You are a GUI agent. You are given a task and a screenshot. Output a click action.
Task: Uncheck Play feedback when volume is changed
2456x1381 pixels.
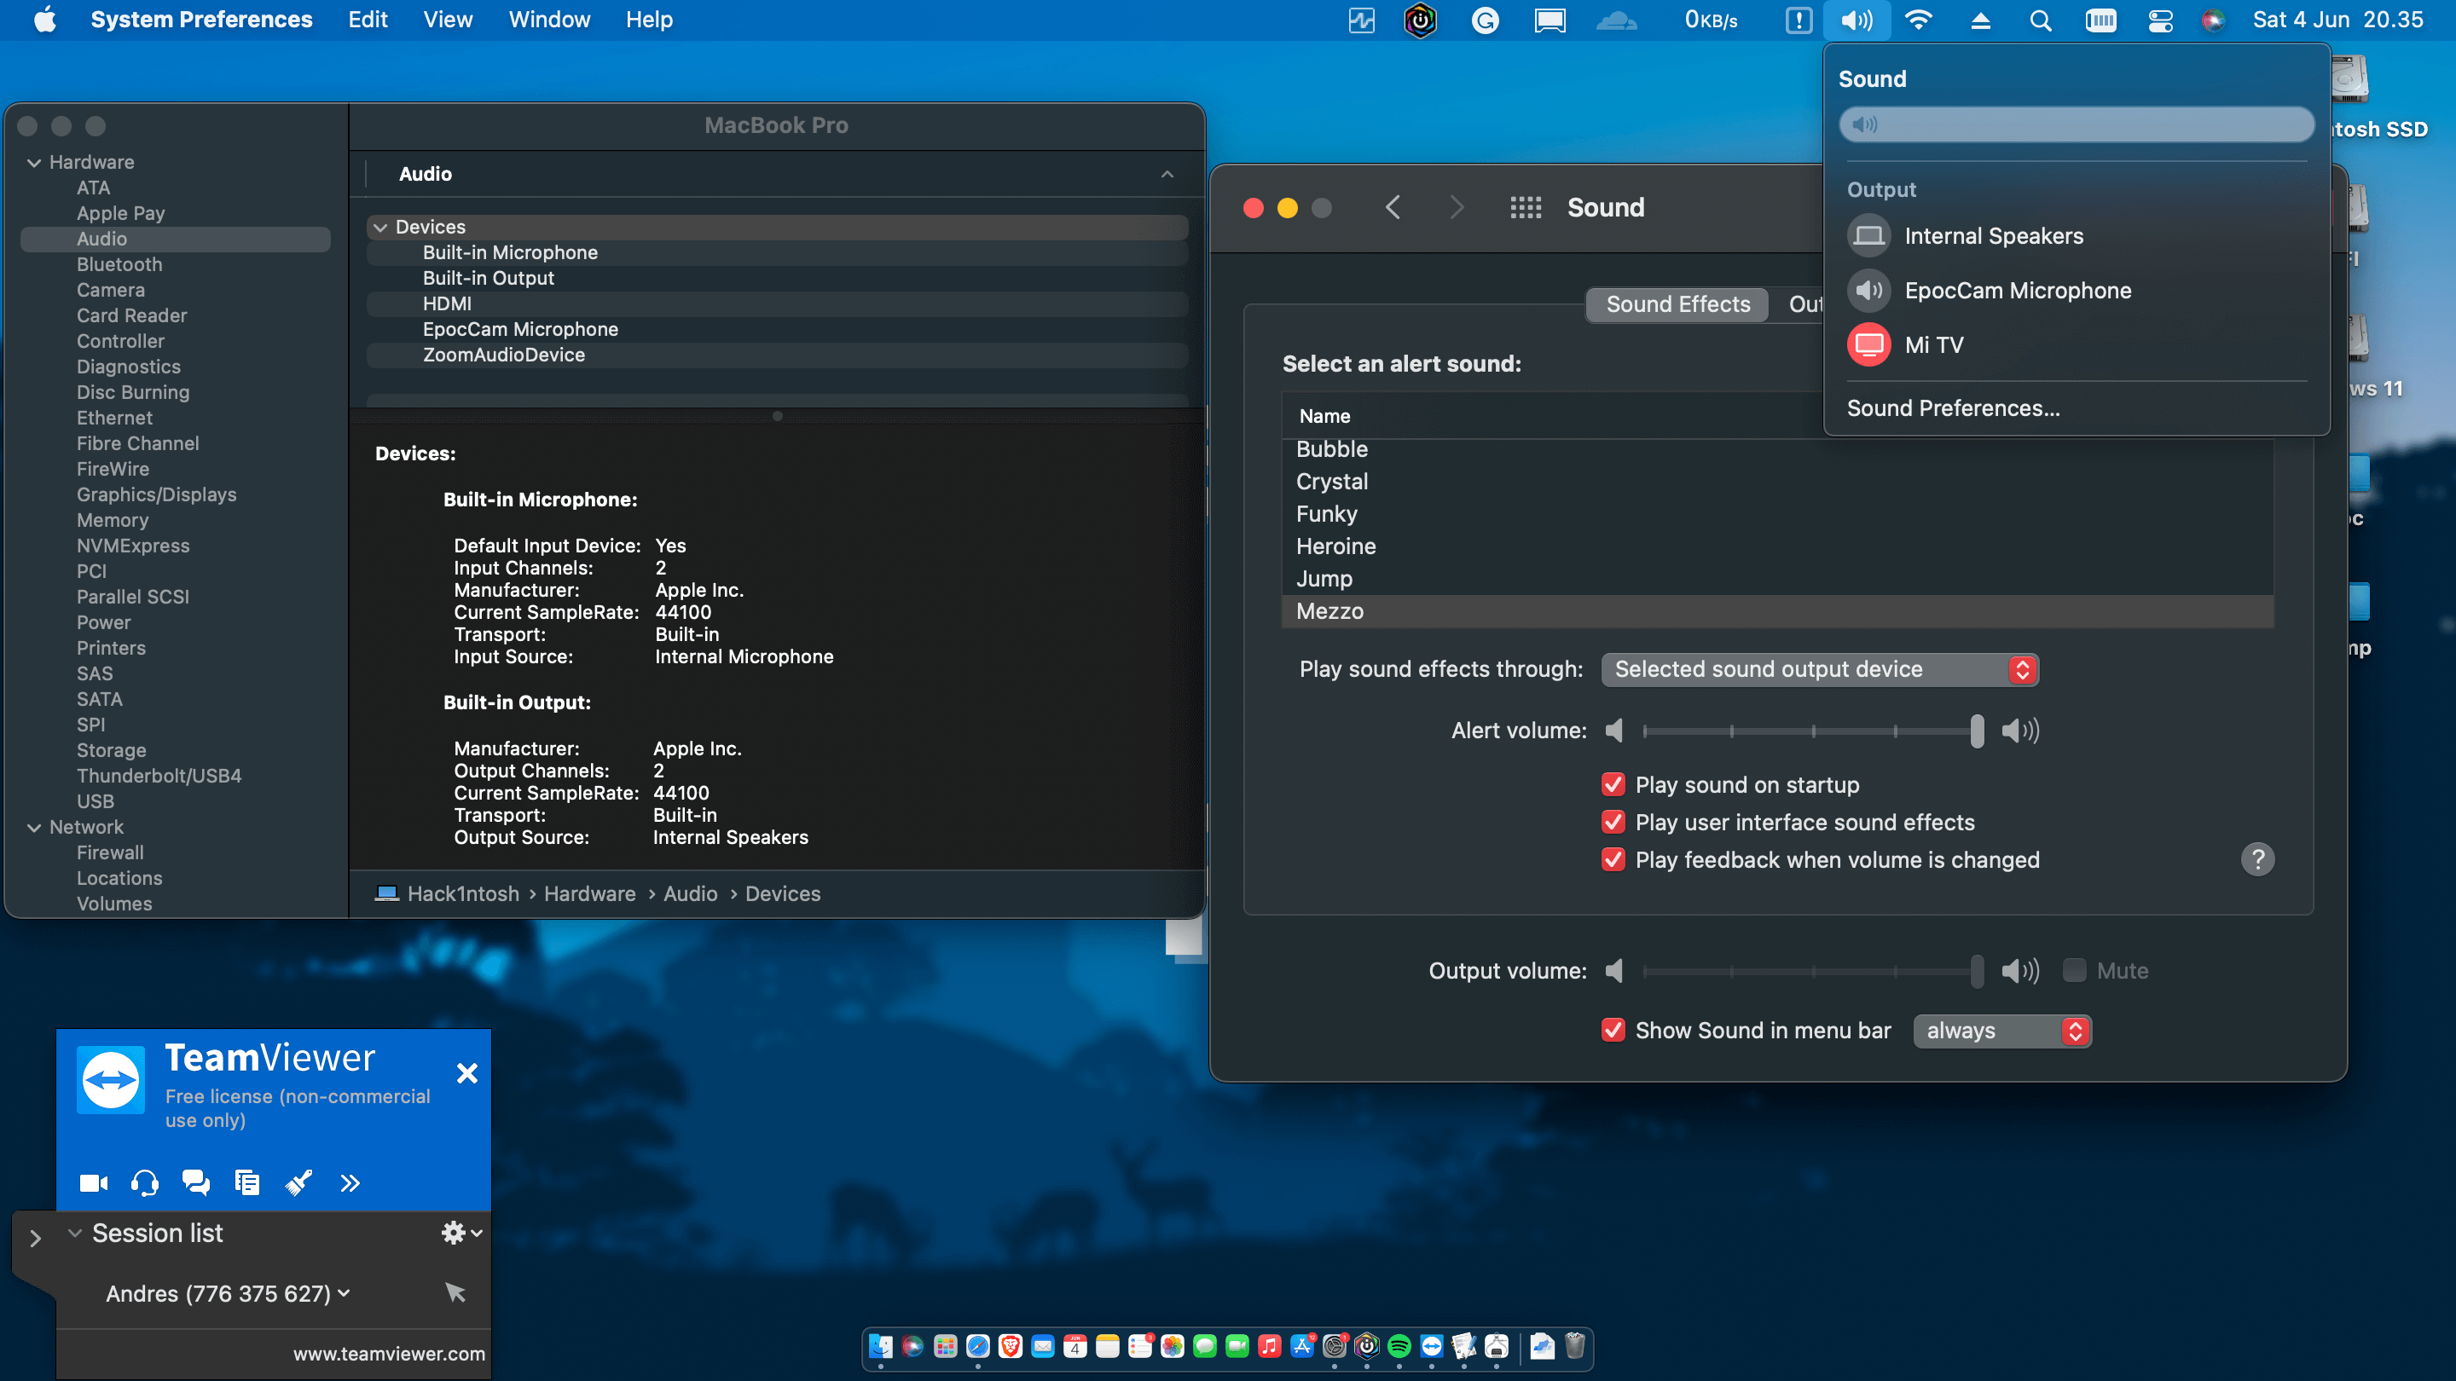tap(1613, 859)
